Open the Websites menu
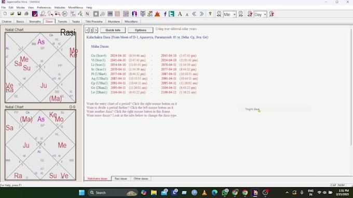Screen dimensions: 353x198 click(59, 7)
